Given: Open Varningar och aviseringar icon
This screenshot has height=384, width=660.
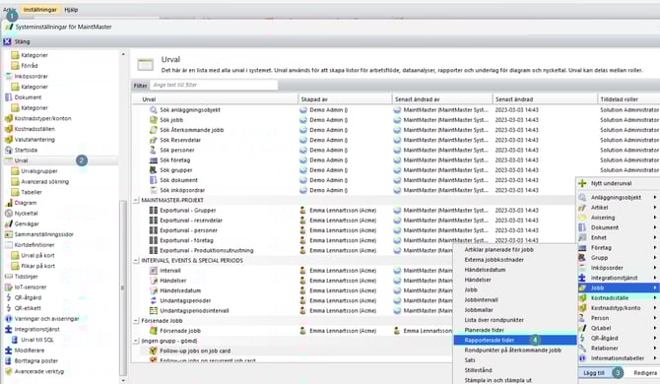Looking at the screenshot, I should (x=8, y=318).
